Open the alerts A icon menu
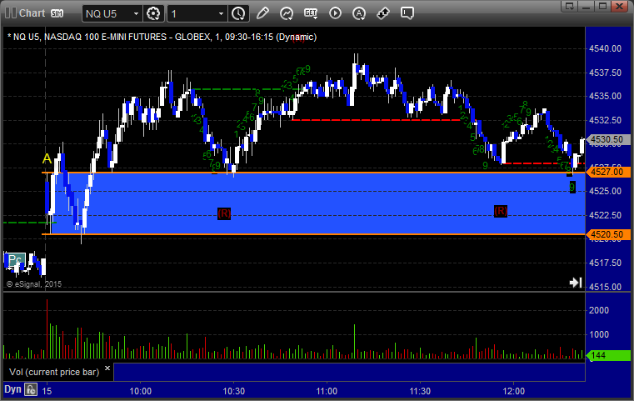The width and height of the screenshot is (634, 401). pyautogui.click(x=358, y=13)
